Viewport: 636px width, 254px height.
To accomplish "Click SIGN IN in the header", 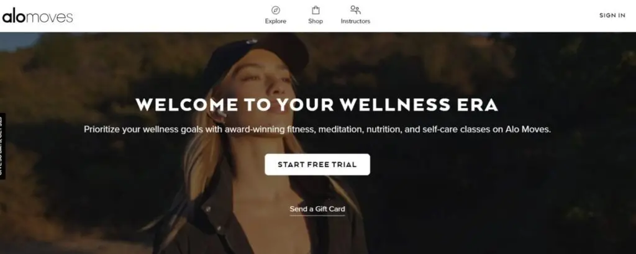I will coord(612,16).
